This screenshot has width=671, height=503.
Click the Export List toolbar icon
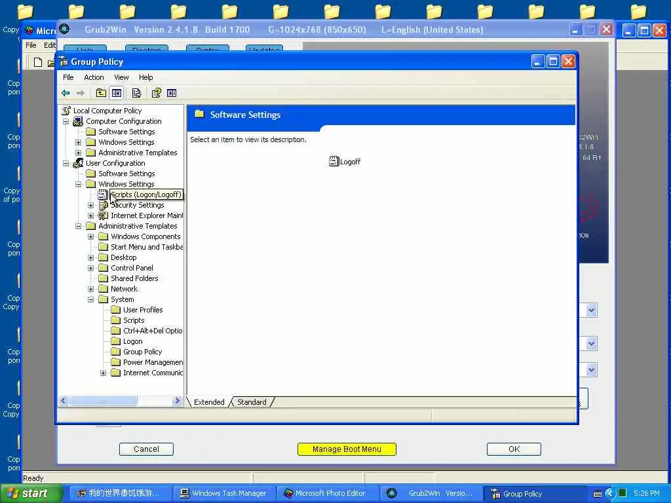[x=136, y=93]
